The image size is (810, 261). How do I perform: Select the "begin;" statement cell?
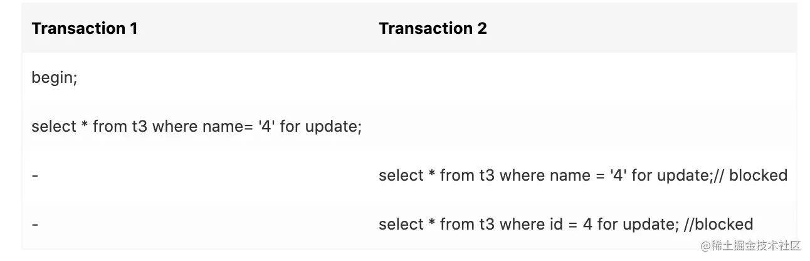(55, 78)
